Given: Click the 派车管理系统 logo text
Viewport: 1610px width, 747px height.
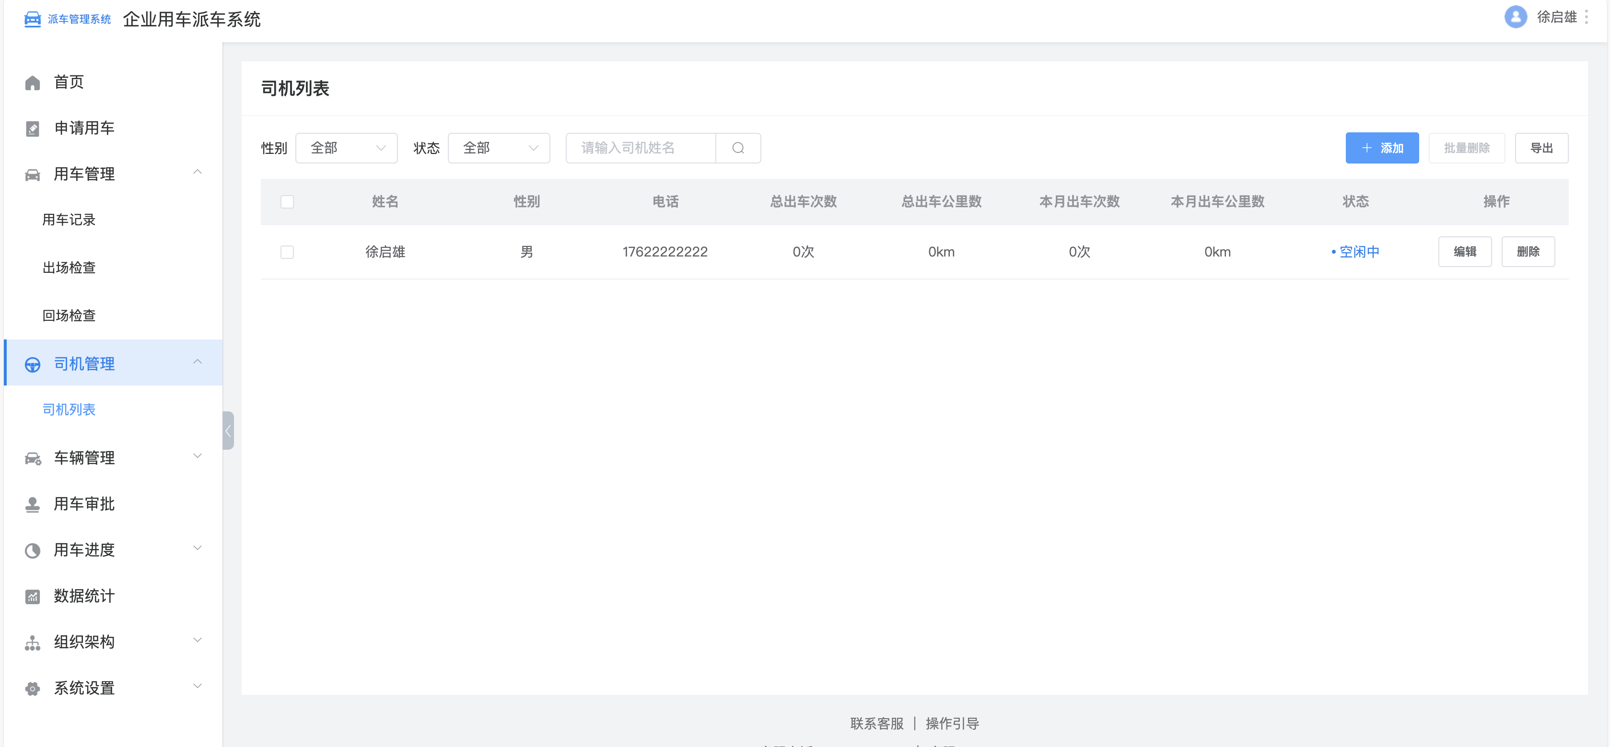Looking at the screenshot, I should pyautogui.click(x=80, y=19).
